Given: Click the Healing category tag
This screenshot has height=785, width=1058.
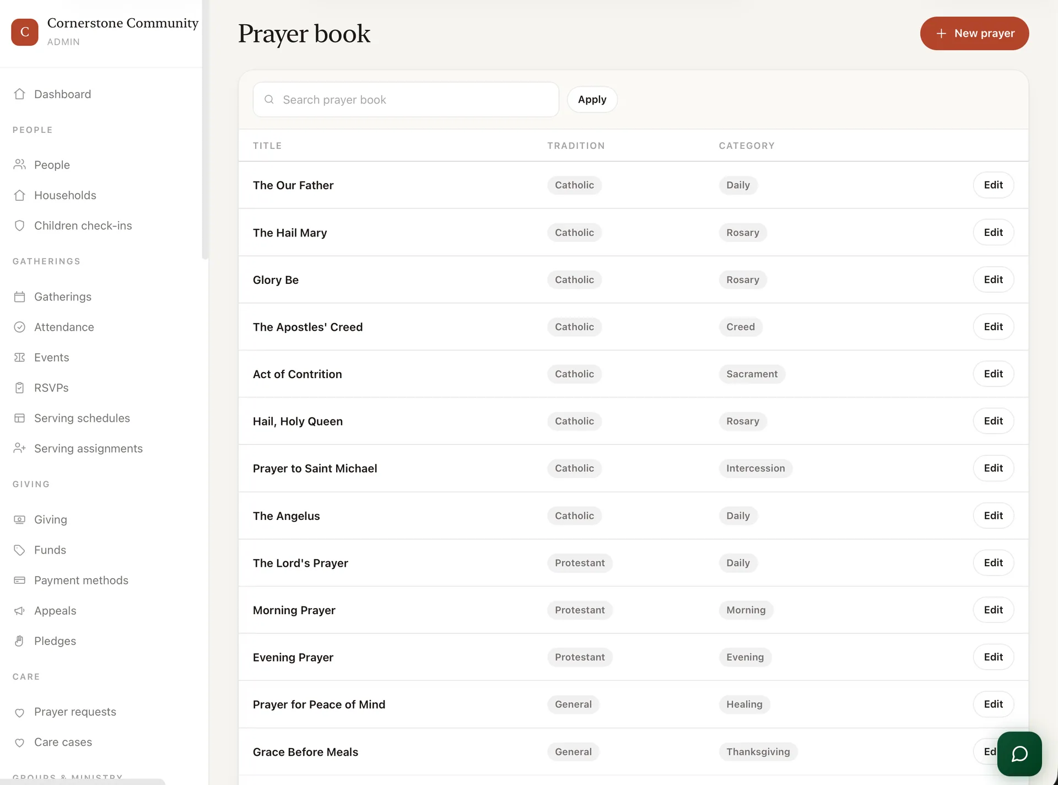Looking at the screenshot, I should click(744, 704).
